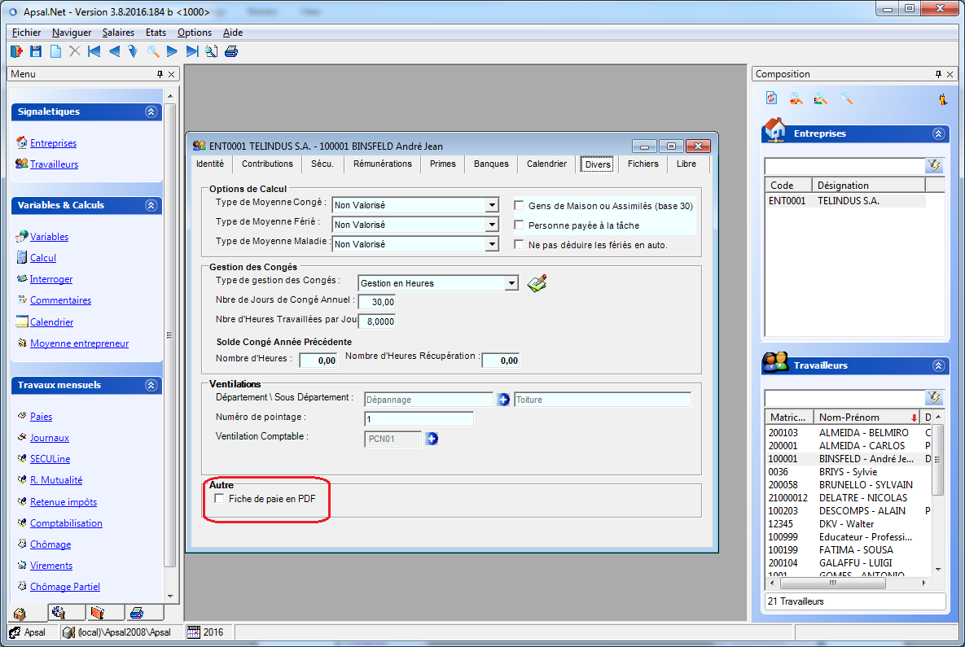Collapse the Variables & Calculs section
Screen dimensions: 965x647
click(x=151, y=205)
